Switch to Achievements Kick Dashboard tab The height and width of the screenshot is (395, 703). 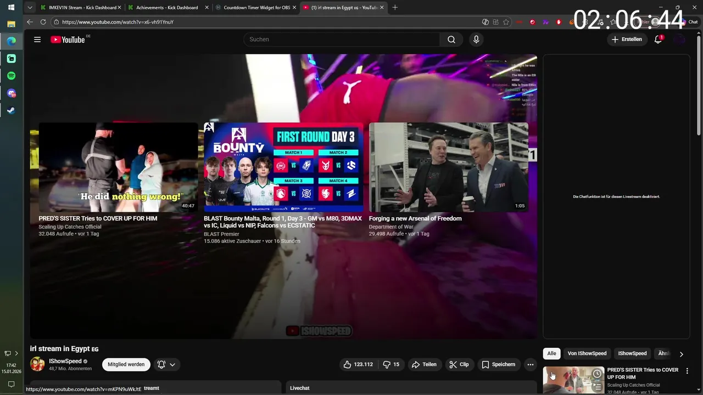tap(168, 8)
